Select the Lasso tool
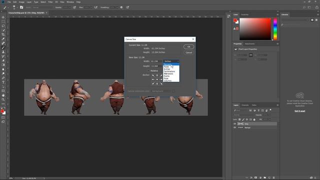The height and width of the screenshot is (180, 320). pyautogui.click(x=3, y=25)
